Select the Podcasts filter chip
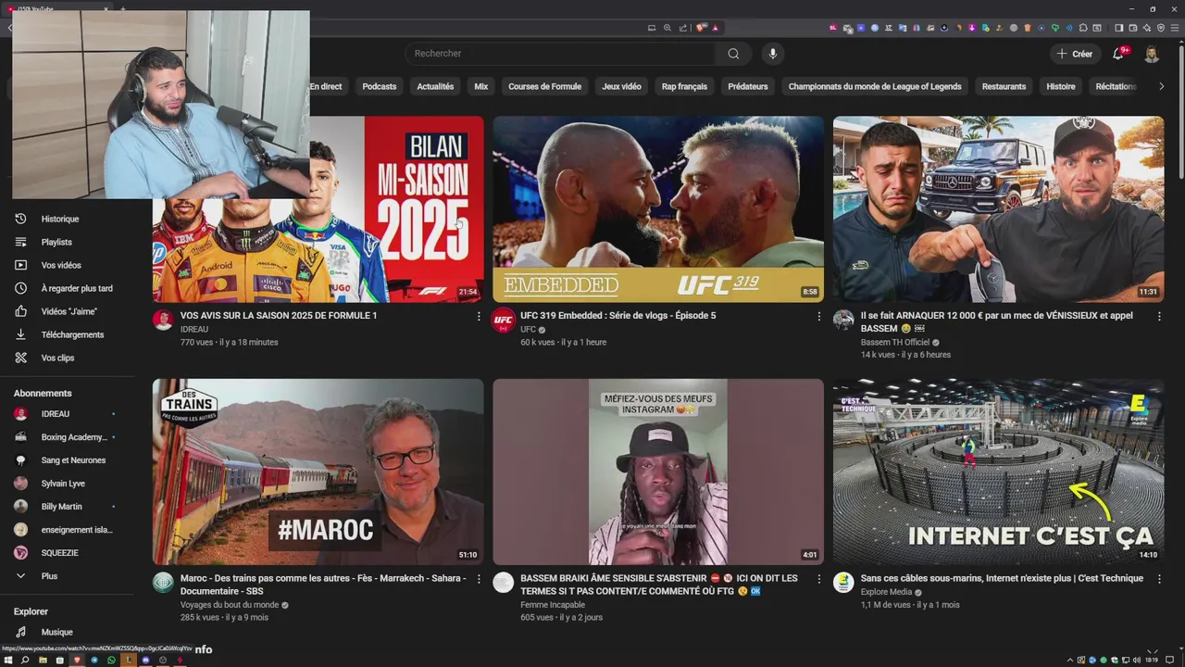This screenshot has width=1185, height=667. click(380, 86)
